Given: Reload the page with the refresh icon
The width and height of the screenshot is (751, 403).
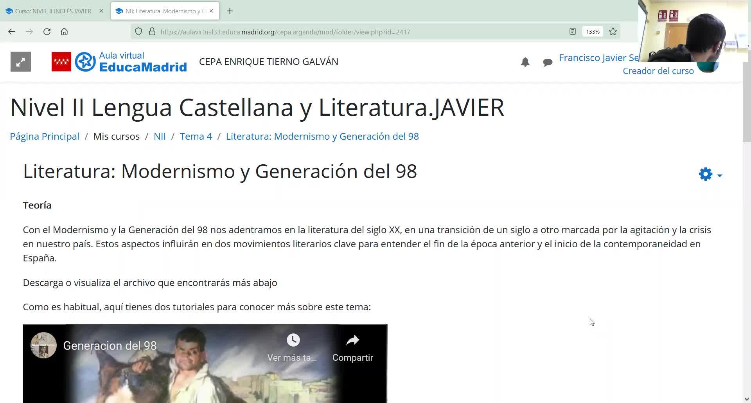Looking at the screenshot, I should [47, 32].
